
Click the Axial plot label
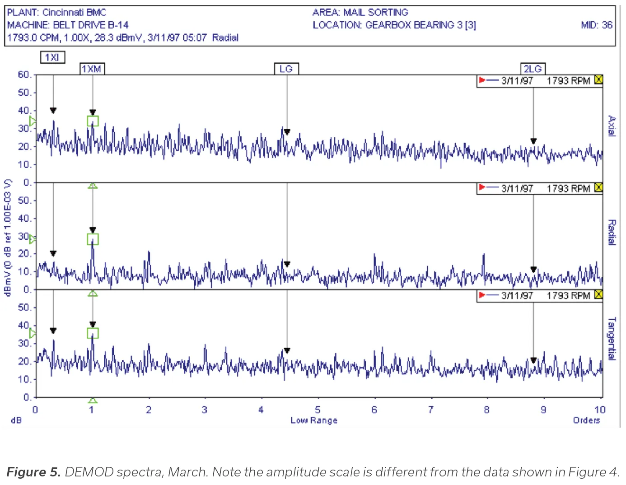(x=612, y=126)
